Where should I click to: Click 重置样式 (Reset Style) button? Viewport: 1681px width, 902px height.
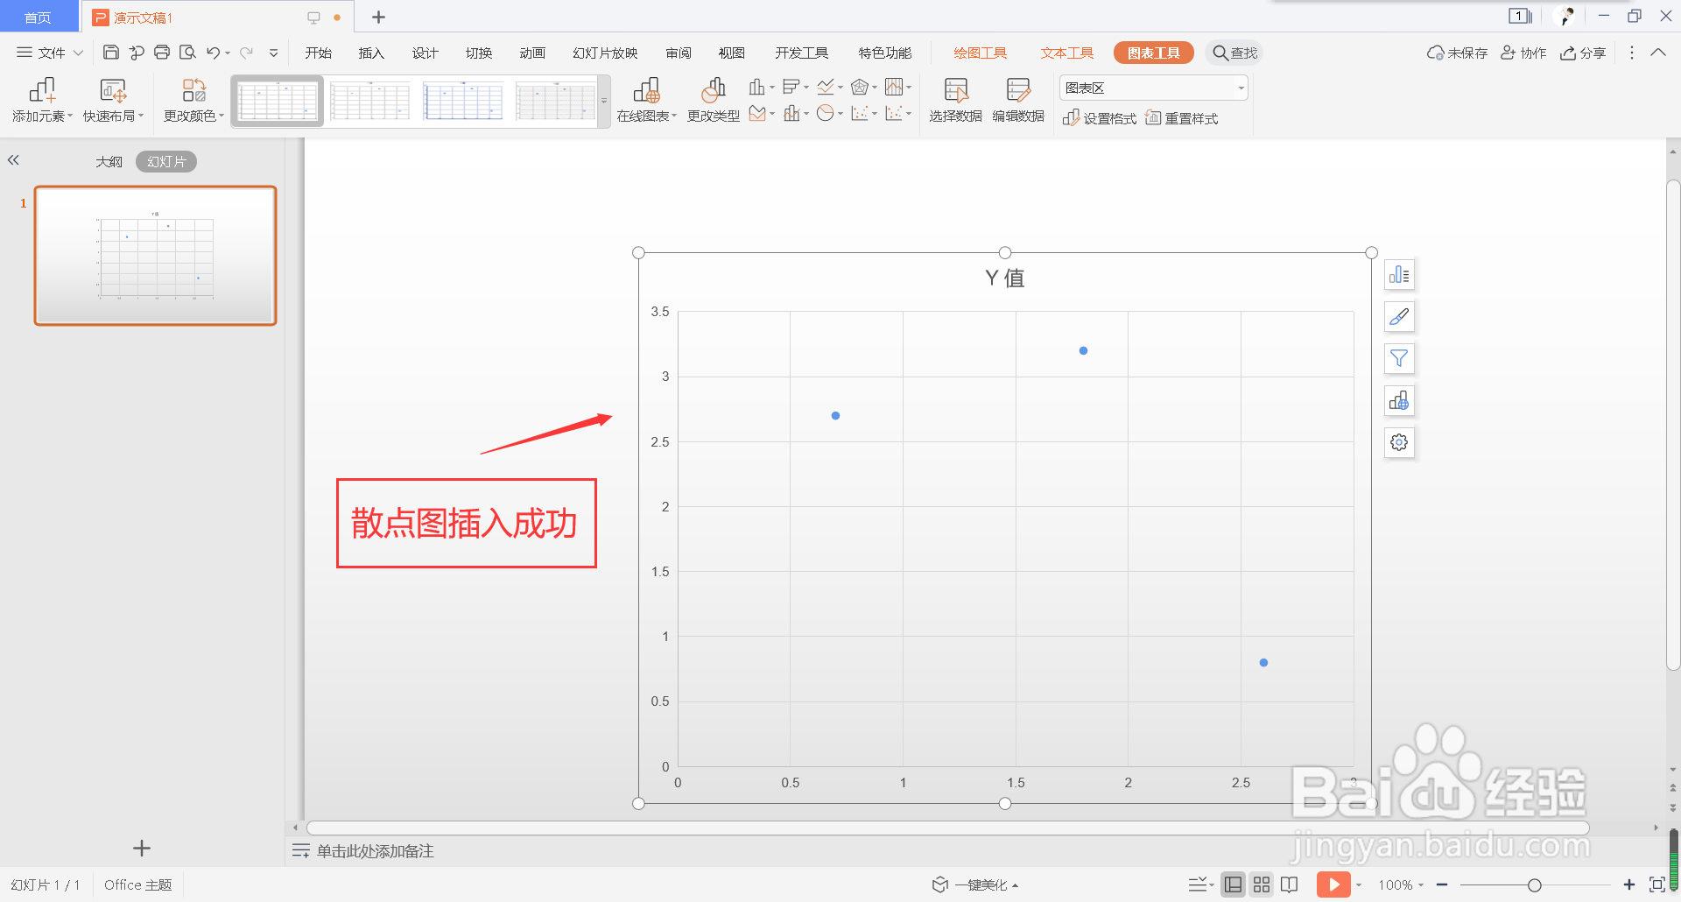(x=1182, y=118)
